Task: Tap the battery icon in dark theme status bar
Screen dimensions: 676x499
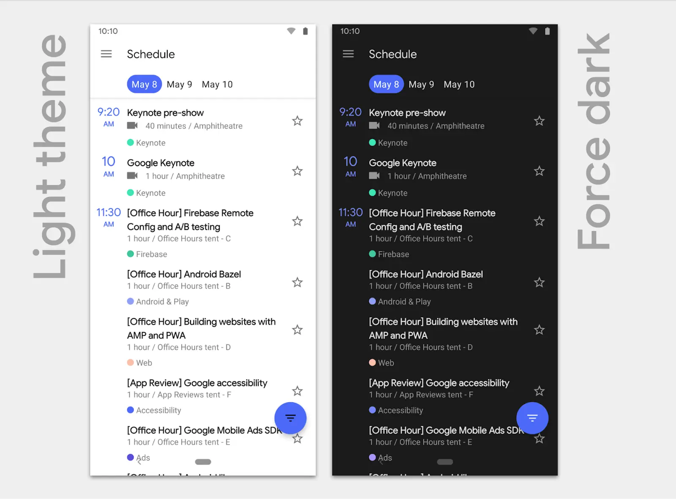Action: [x=547, y=31]
